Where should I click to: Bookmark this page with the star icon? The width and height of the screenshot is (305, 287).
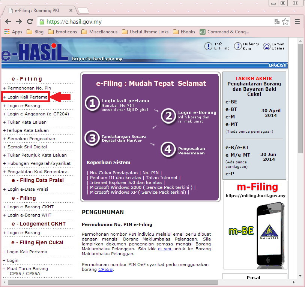[285, 22]
